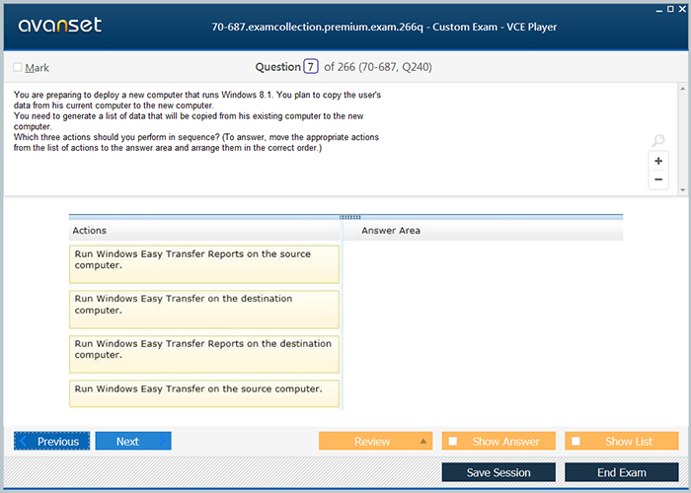This screenshot has width=691, height=493.
Task: Select 'Run Windows Easy Transfer Reports on the source computer'
Action: coord(204,264)
